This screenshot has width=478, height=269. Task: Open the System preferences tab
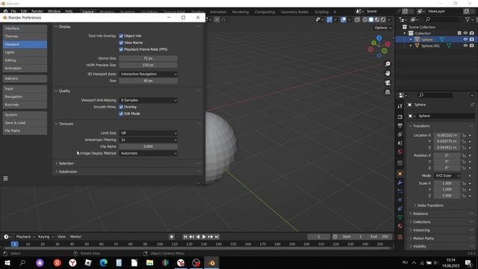[x=25, y=114]
